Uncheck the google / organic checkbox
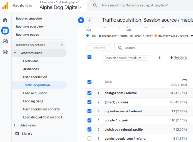193x142 pixels. (90, 120)
